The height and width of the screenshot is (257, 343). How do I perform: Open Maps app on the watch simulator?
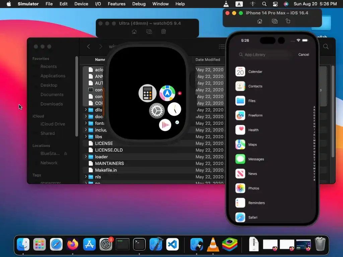point(167,93)
